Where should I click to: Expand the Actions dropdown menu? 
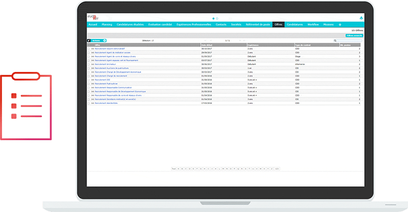click(105, 40)
